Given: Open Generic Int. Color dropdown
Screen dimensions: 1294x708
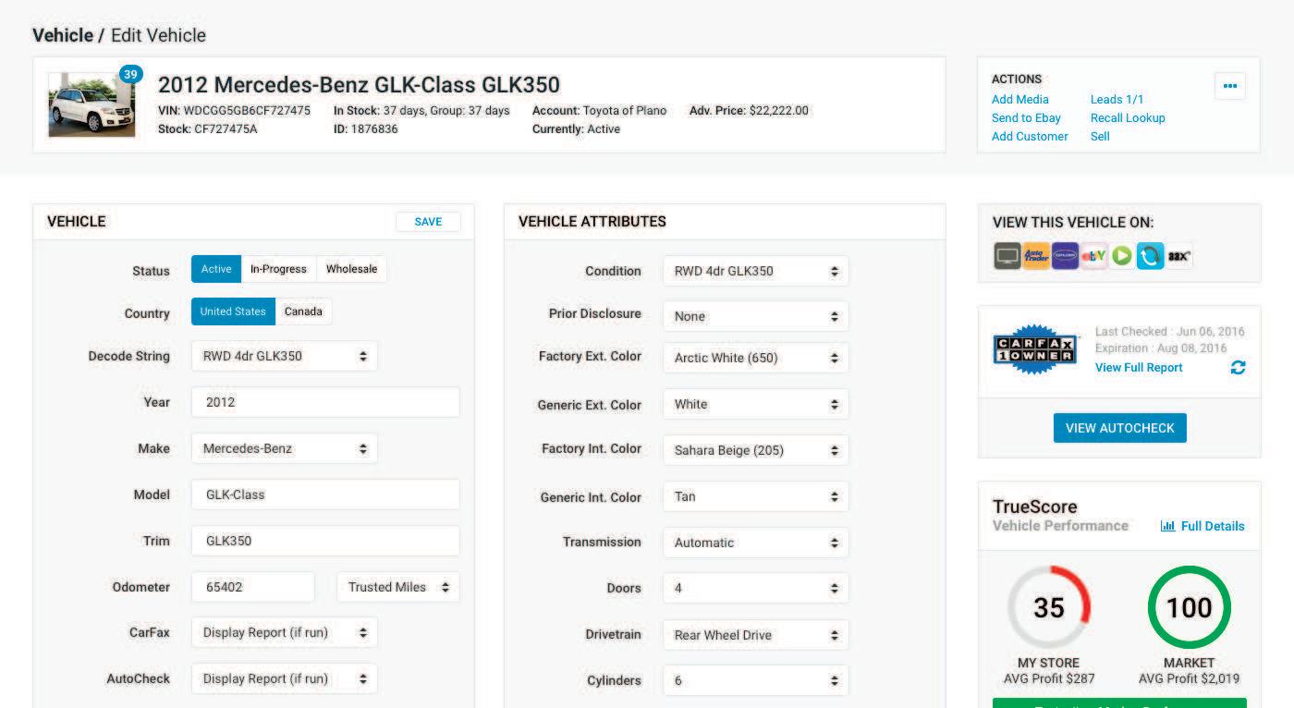Looking at the screenshot, I should tap(756, 496).
